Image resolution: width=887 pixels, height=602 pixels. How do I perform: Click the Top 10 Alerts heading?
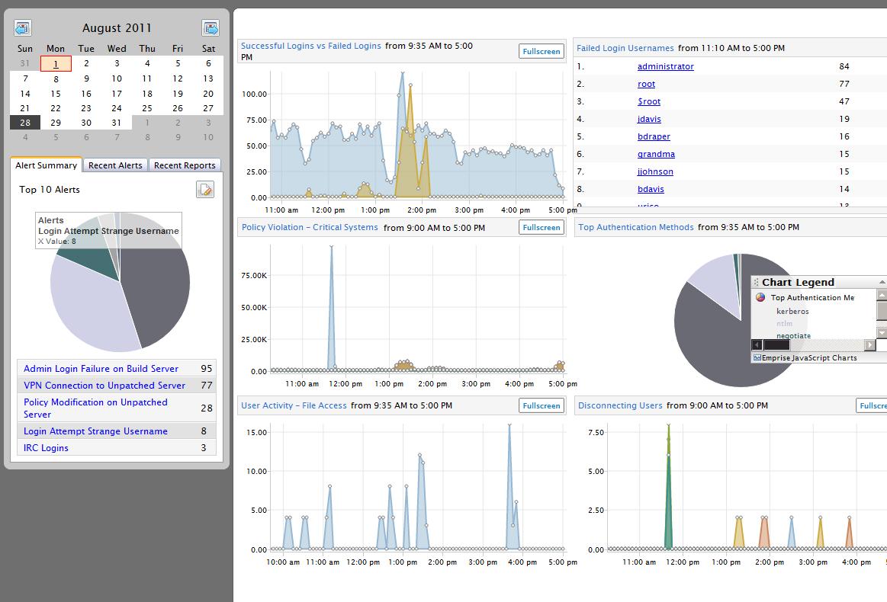coord(50,189)
